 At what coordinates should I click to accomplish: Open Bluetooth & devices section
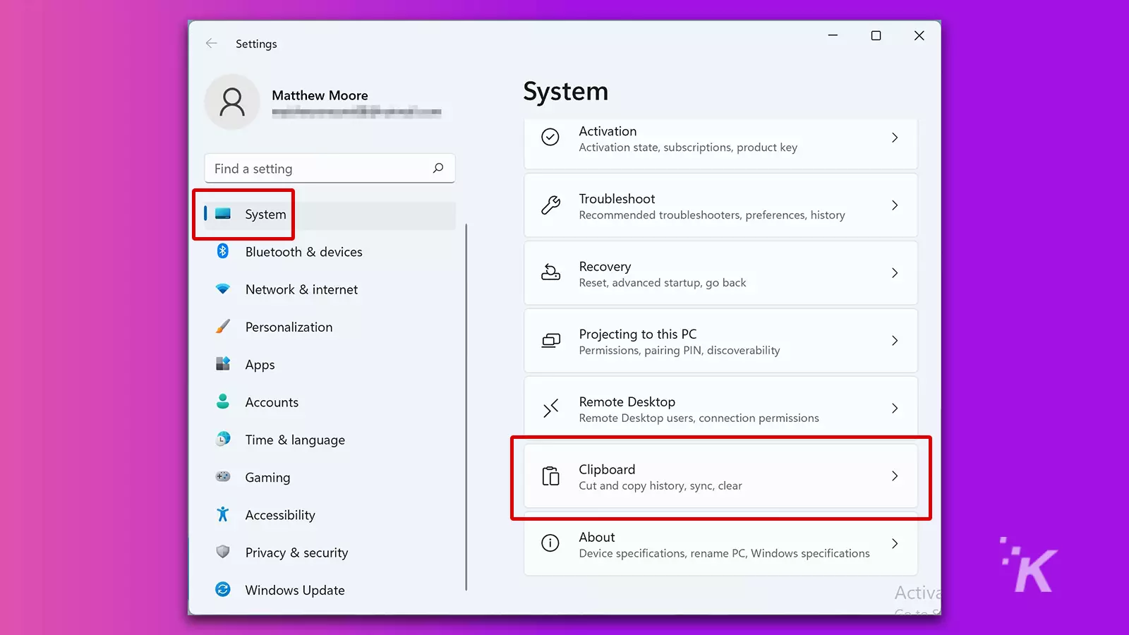[x=303, y=252]
